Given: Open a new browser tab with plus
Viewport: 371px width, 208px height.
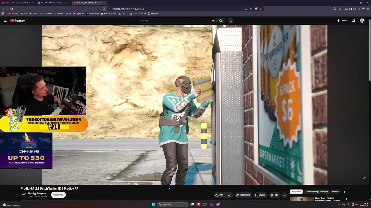Looking at the screenshot, I should pyautogui.click(x=110, y=3).
